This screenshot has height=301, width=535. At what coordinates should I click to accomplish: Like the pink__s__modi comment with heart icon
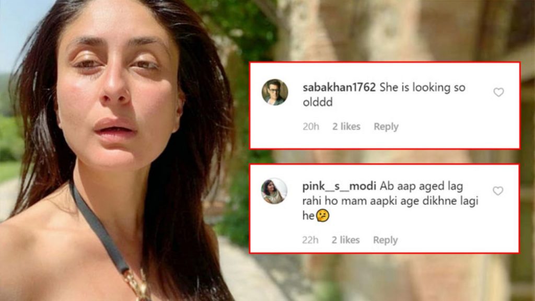tap(498, 191)
